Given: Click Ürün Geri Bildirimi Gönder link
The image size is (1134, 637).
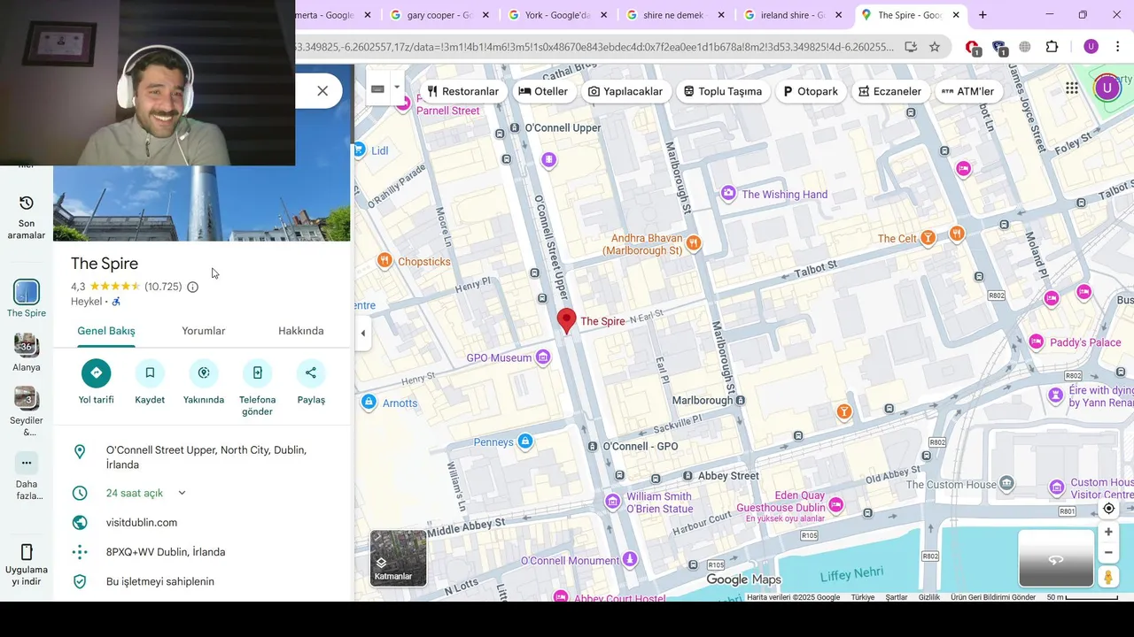Looking at the screenshot, I should (993, 597).
